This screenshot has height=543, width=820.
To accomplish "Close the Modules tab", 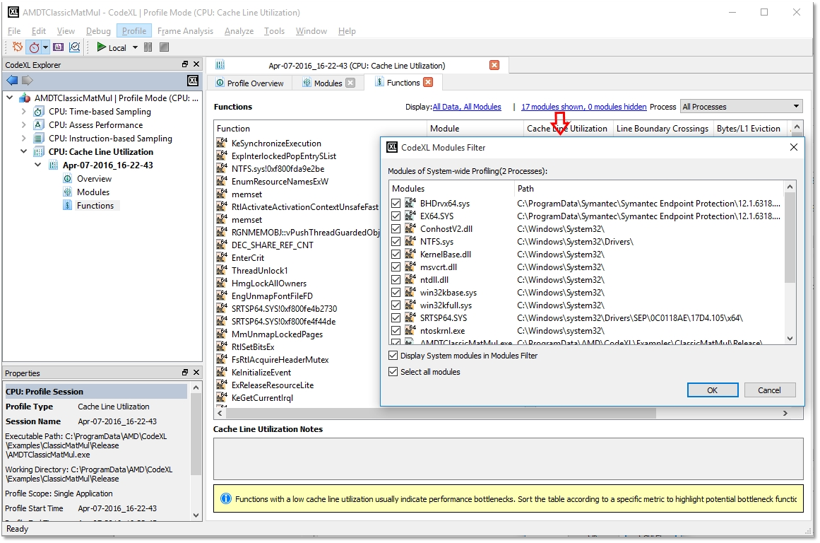I will point(350,83).
